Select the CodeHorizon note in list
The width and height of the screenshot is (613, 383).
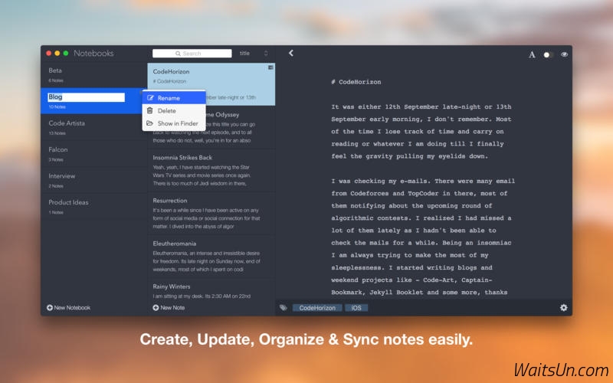point(211,84)
